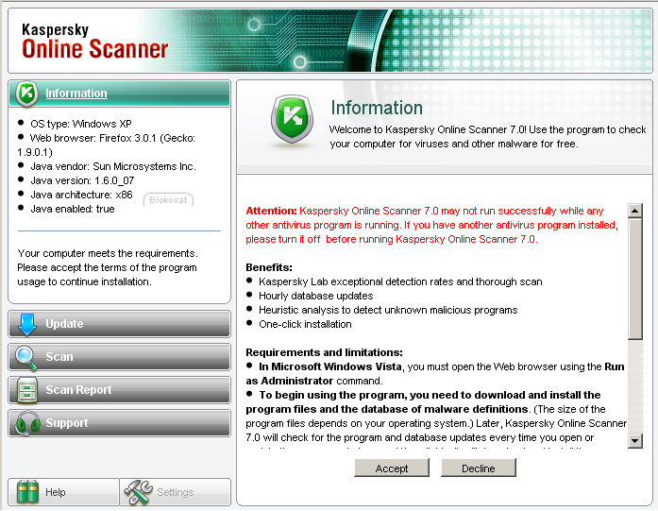Click the scrollbar up arrow in terms text
Screen dimensions: 658x511
tap(635, 211)
